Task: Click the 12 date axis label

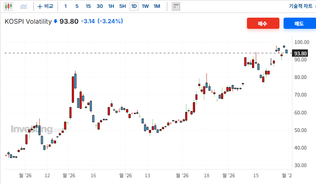Action: 47,176
